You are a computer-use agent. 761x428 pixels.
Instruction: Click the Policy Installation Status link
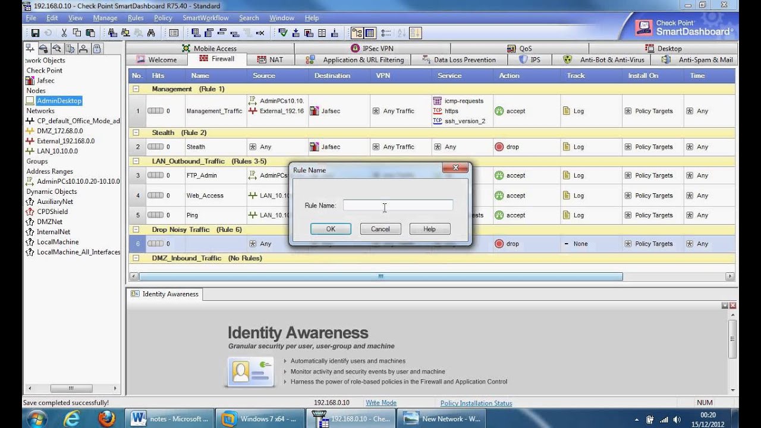pyautogui.click(x=476, y=403)
